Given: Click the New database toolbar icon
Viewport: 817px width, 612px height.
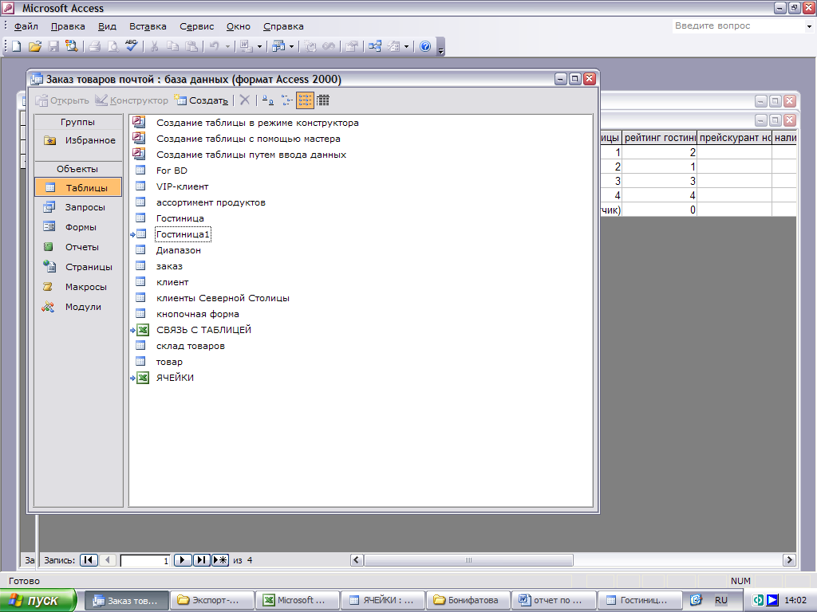Looking at the screenshot, I should click(x=16, y=46).
